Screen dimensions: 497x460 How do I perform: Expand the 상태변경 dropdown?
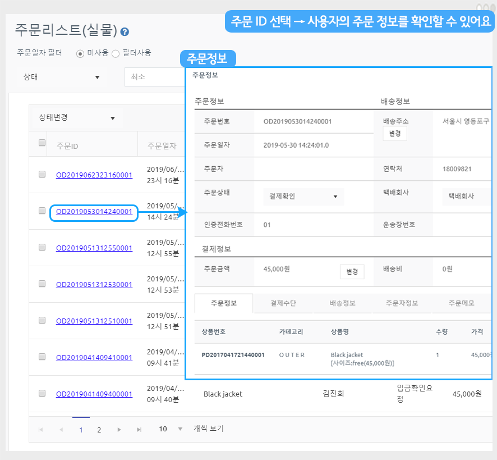pyautogui.click(x=76, y=118)
